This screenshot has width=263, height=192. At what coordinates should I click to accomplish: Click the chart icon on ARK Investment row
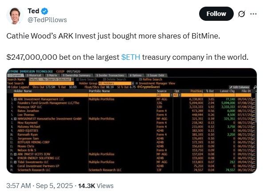[253, 99]
